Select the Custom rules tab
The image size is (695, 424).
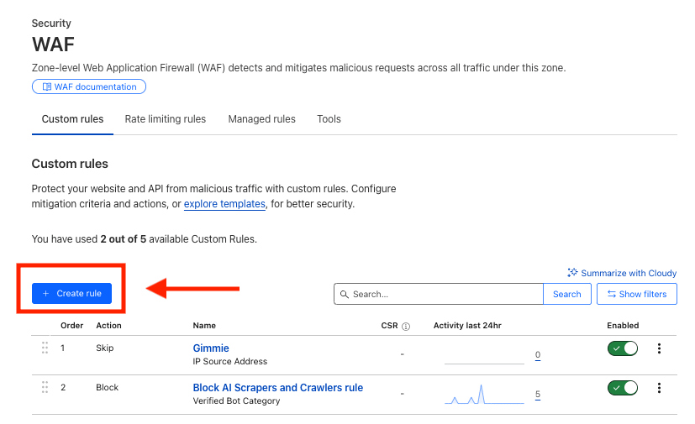[x=72, y=119]
